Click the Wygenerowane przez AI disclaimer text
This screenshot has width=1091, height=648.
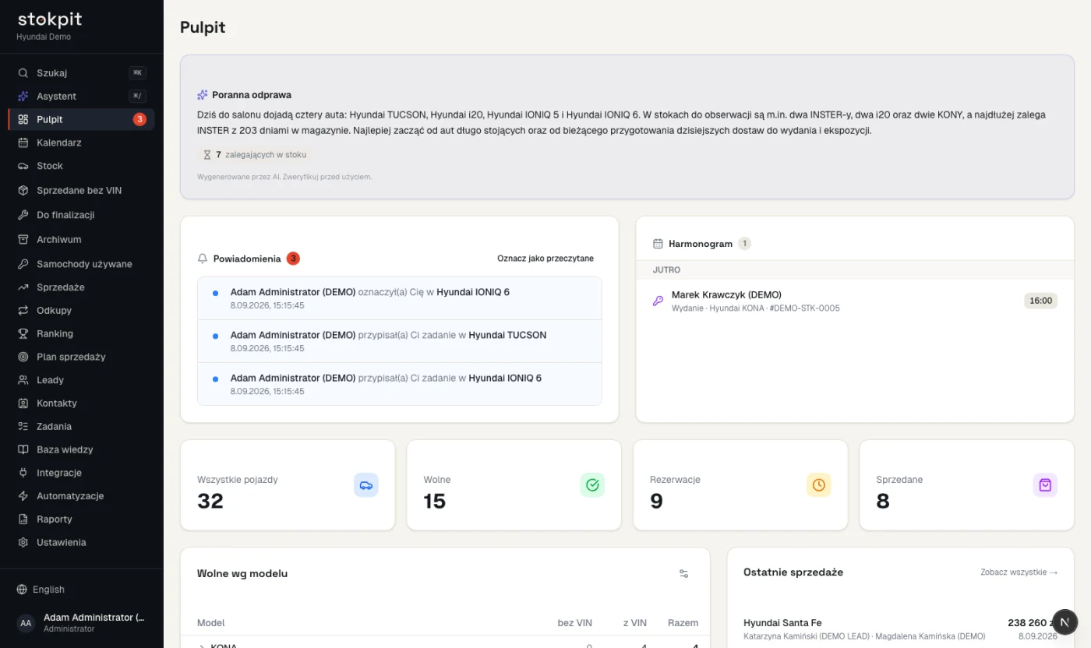(284, 177)
